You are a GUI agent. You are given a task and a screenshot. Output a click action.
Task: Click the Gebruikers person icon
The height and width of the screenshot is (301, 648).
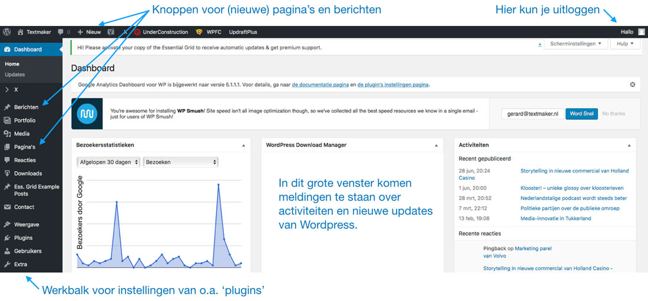point(7,251)
